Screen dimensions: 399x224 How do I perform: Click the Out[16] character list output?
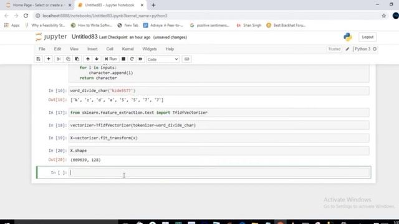(x=117, y=100)
